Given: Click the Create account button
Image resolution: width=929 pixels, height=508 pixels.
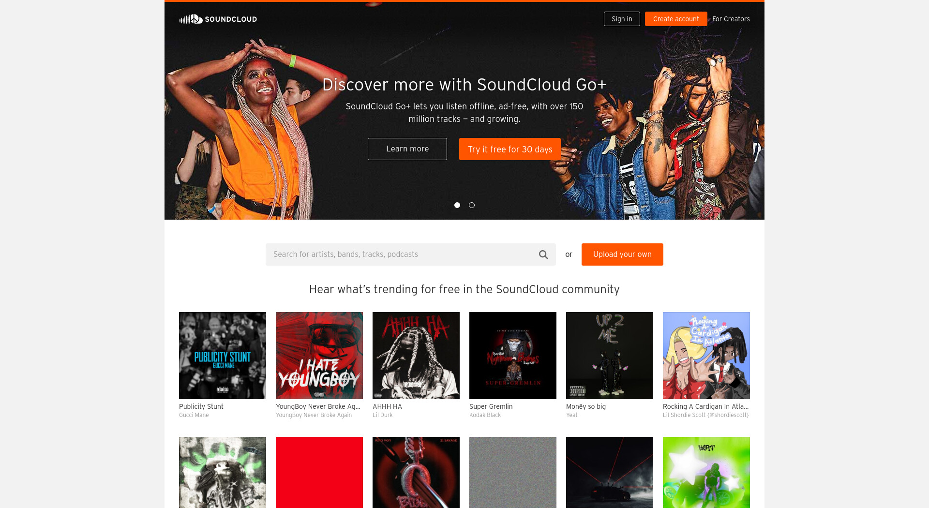Looking at the screenshot, I should pos(676,19).
